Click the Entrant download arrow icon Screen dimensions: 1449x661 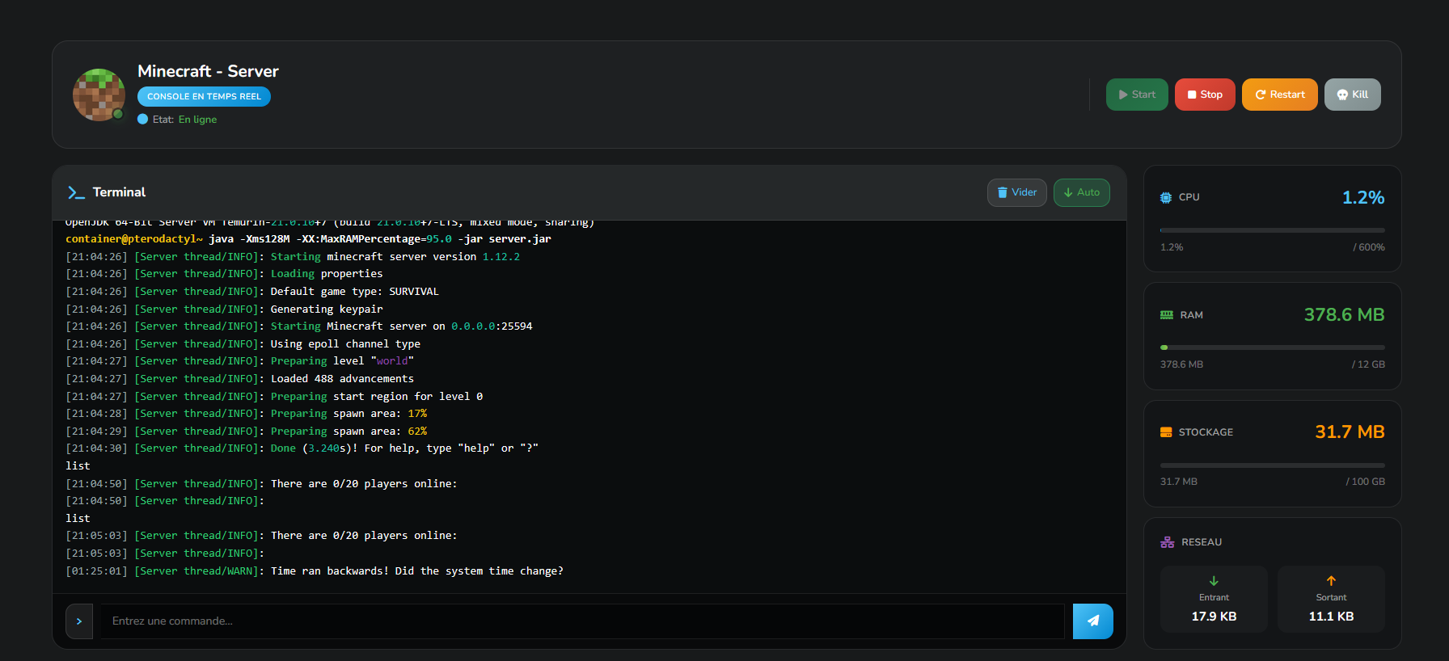(x=1214, y=581)
